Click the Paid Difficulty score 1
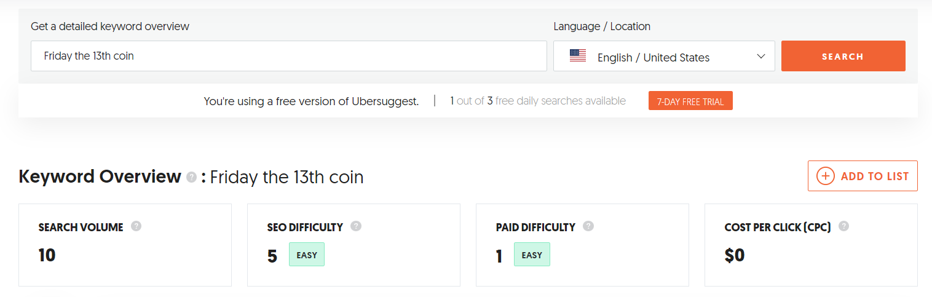This screenshot has width=932, height=297. point(499,256)
